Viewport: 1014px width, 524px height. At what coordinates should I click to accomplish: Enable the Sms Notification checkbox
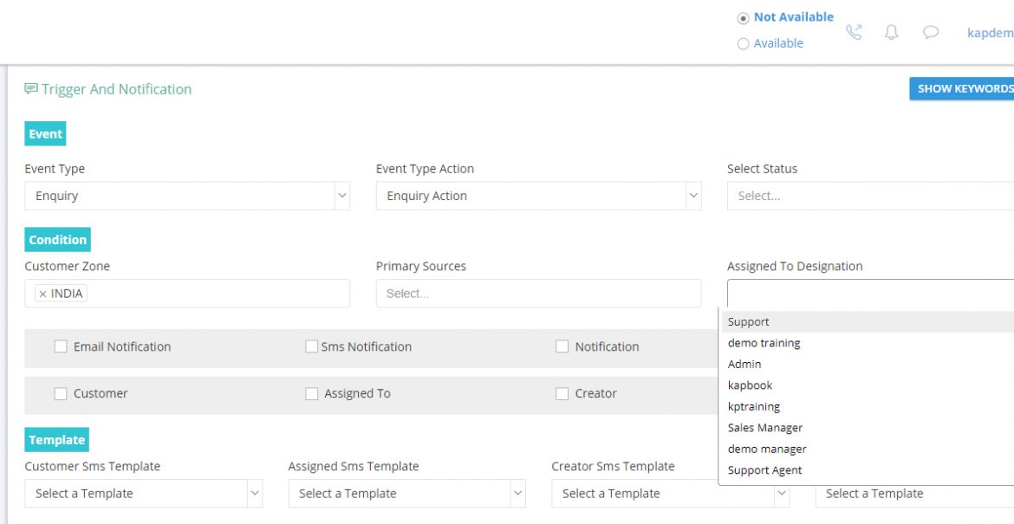[311, 346]
